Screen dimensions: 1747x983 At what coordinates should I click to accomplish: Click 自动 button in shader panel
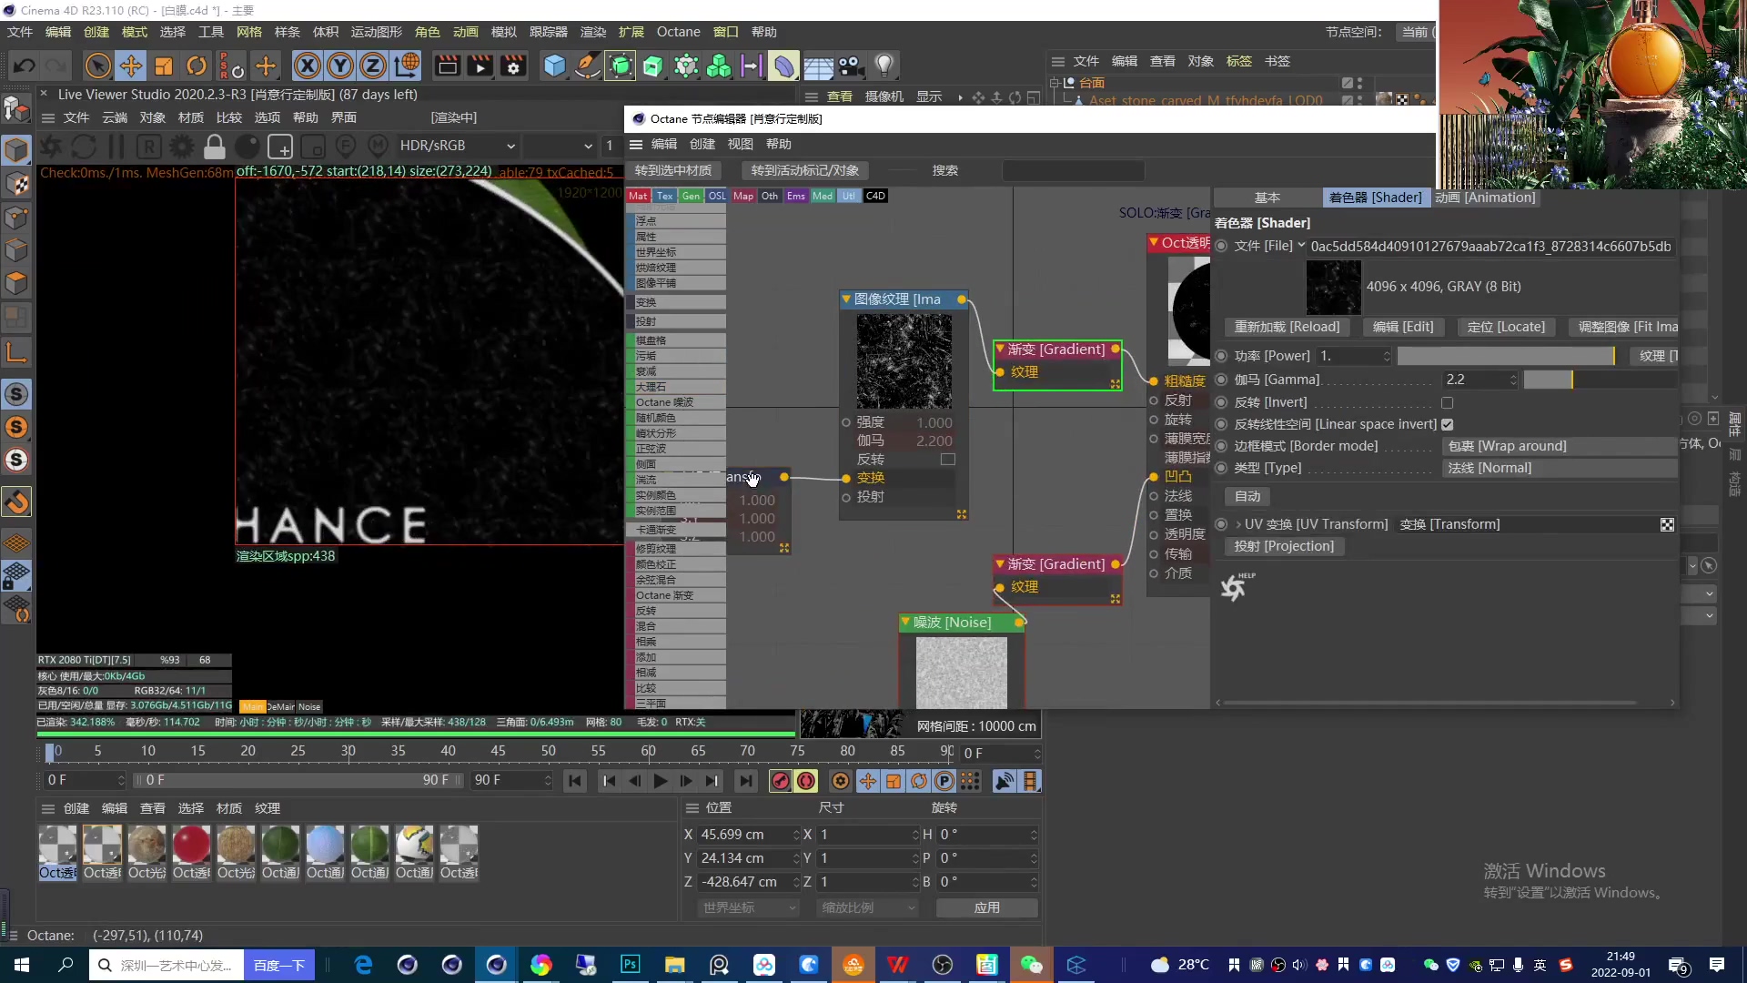[x=1247, y=496]
